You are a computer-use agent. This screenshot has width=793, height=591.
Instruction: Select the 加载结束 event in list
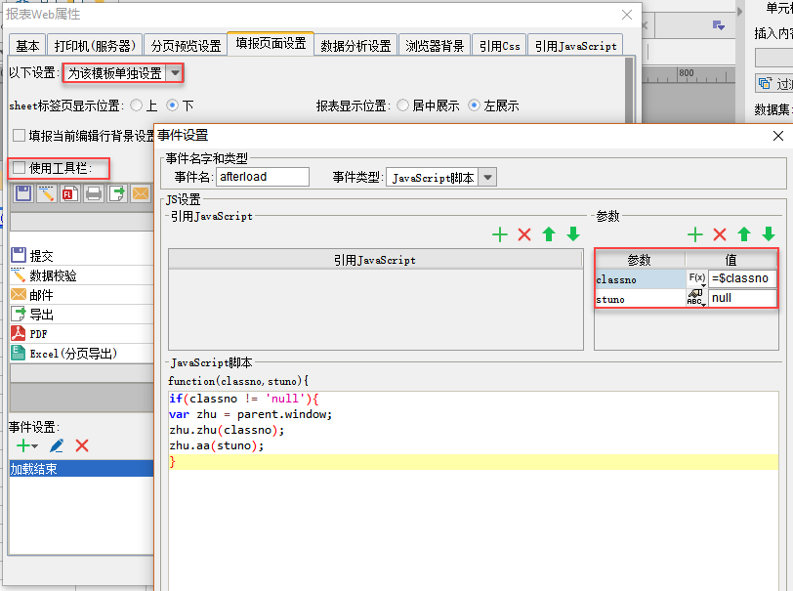tap(81, 469)
